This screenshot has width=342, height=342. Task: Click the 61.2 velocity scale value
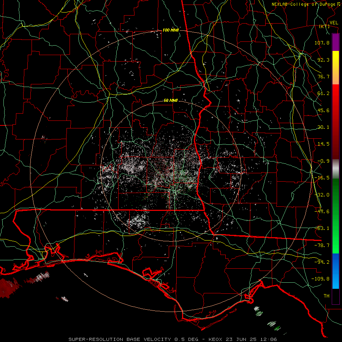[x=323, y=93]
